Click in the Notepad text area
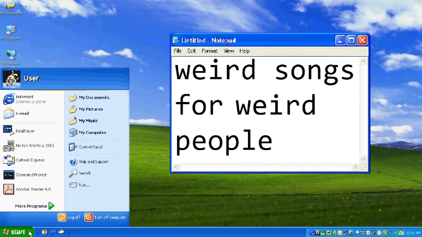The width and height of the screenshot is (422, 237). 266,110
